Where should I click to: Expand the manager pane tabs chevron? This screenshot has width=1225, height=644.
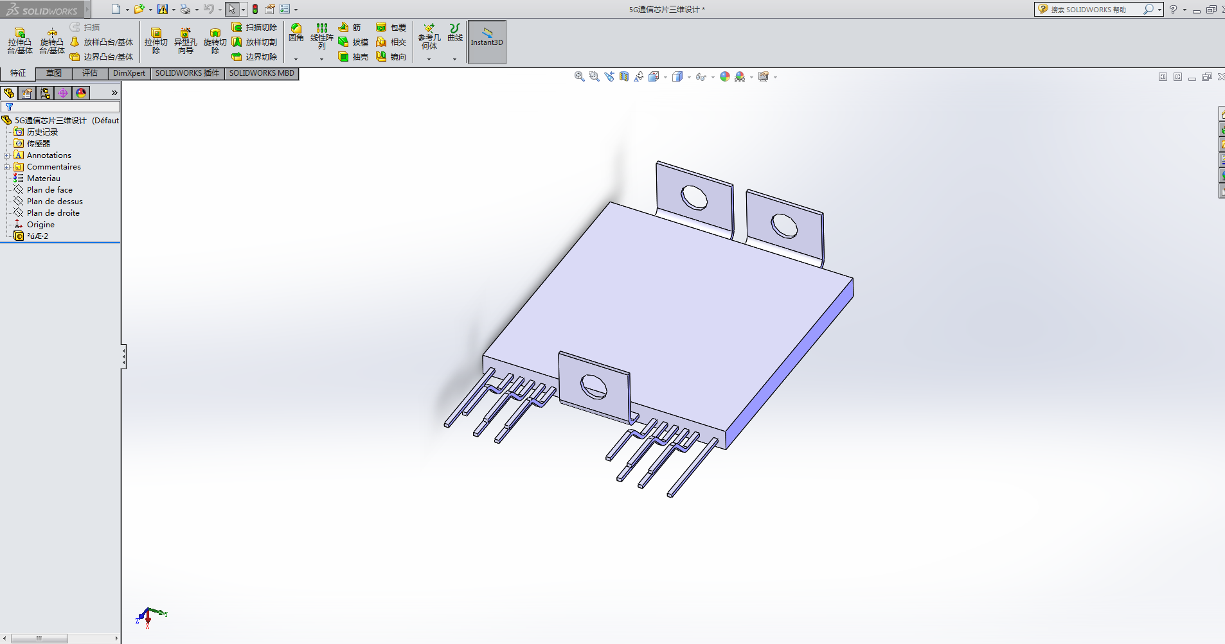click(114, 93)
